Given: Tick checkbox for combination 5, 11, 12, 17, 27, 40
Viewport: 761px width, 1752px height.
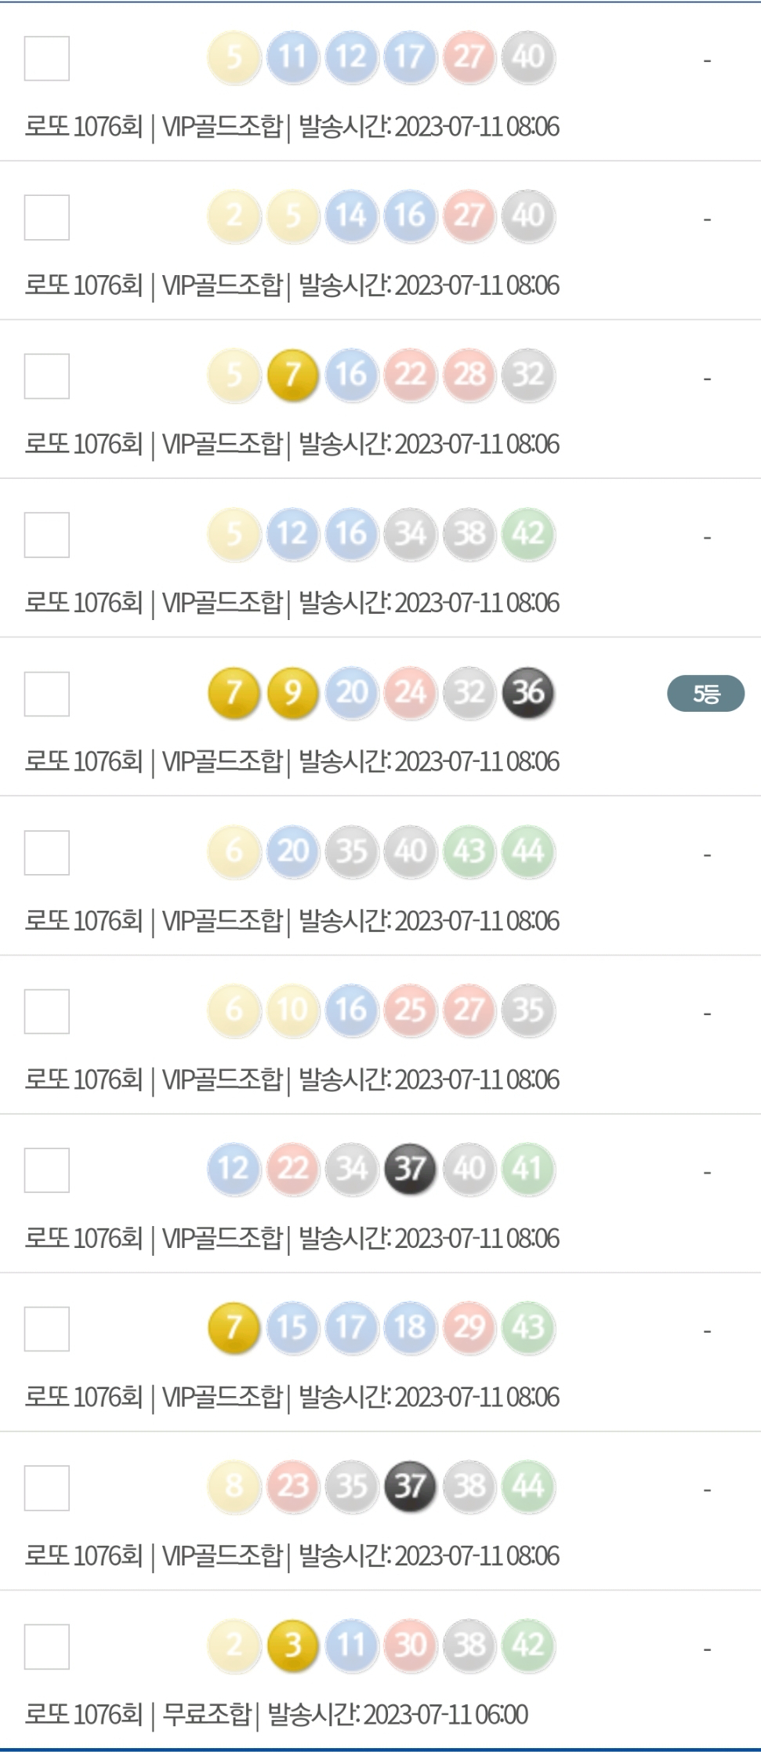Looking at the screenshot, I should 47,59.
